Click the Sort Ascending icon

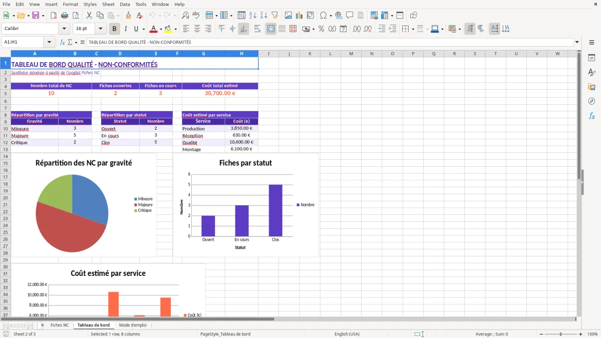tap(253, 16)
